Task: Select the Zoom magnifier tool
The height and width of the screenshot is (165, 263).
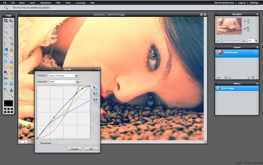Action: pyautogui.click(x=11, y=95)
